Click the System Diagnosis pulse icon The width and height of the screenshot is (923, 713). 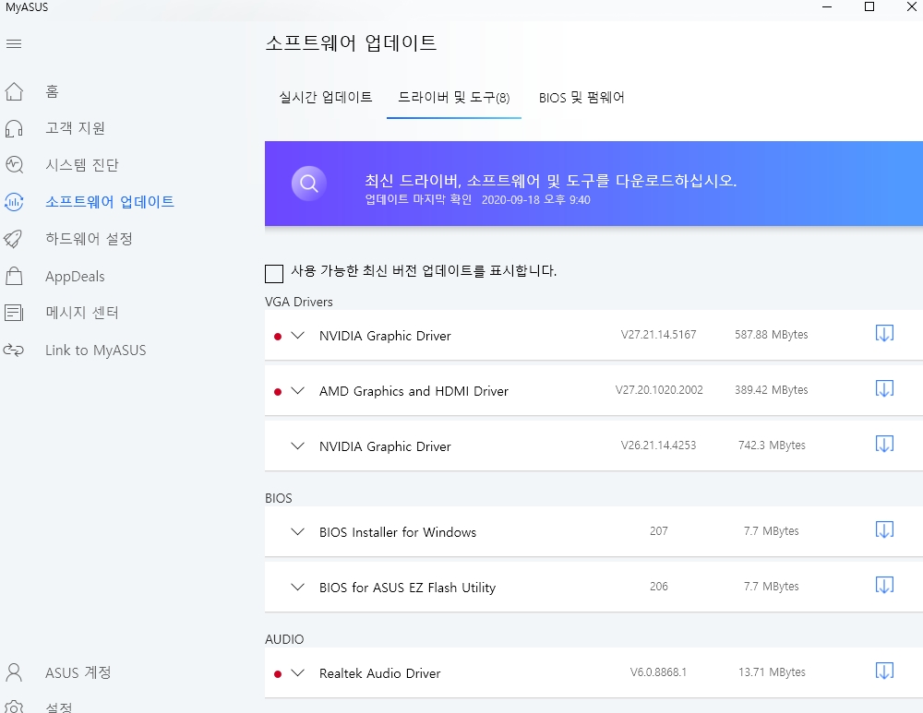click(14, 165)
